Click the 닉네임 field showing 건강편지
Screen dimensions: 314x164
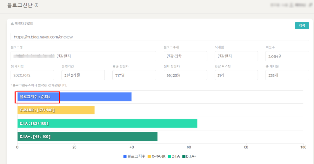click(236, 56)
